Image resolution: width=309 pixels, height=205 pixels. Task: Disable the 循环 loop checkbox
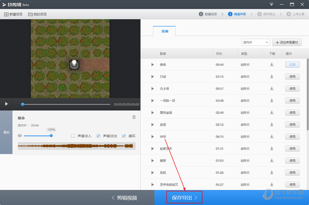pos(124,136)
